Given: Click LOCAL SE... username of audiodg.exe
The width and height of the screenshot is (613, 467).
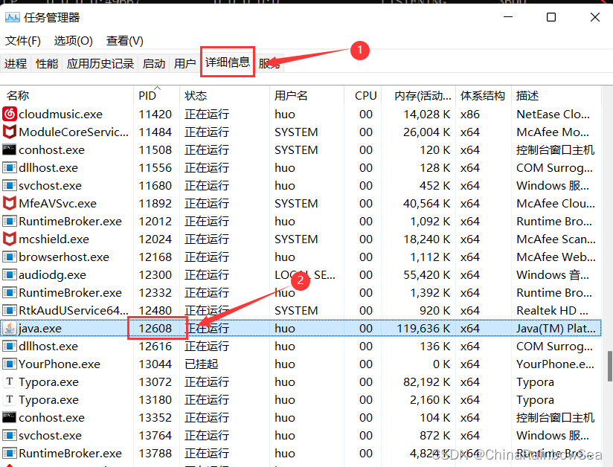Looking at the screenshot, I should 305,274.
